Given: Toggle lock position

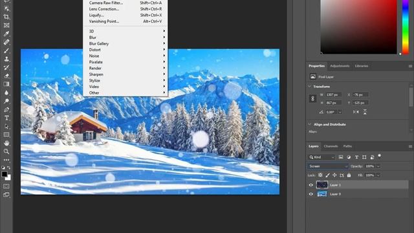Looking at the screenshot, I should click(334, 175).
